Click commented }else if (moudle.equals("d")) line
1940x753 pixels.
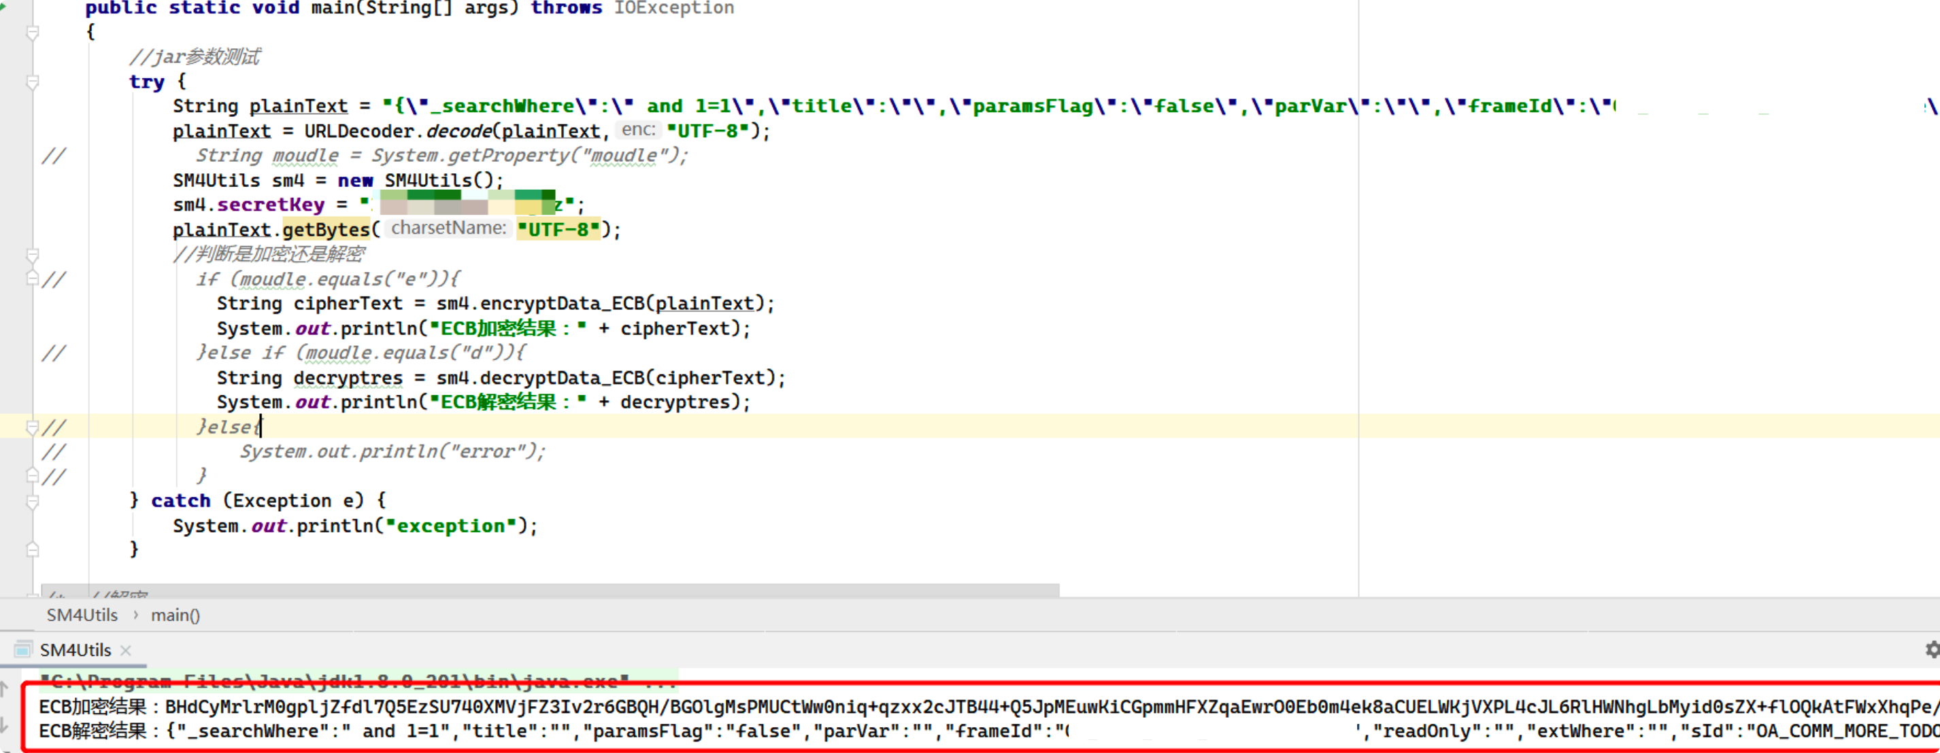point(361,353)
